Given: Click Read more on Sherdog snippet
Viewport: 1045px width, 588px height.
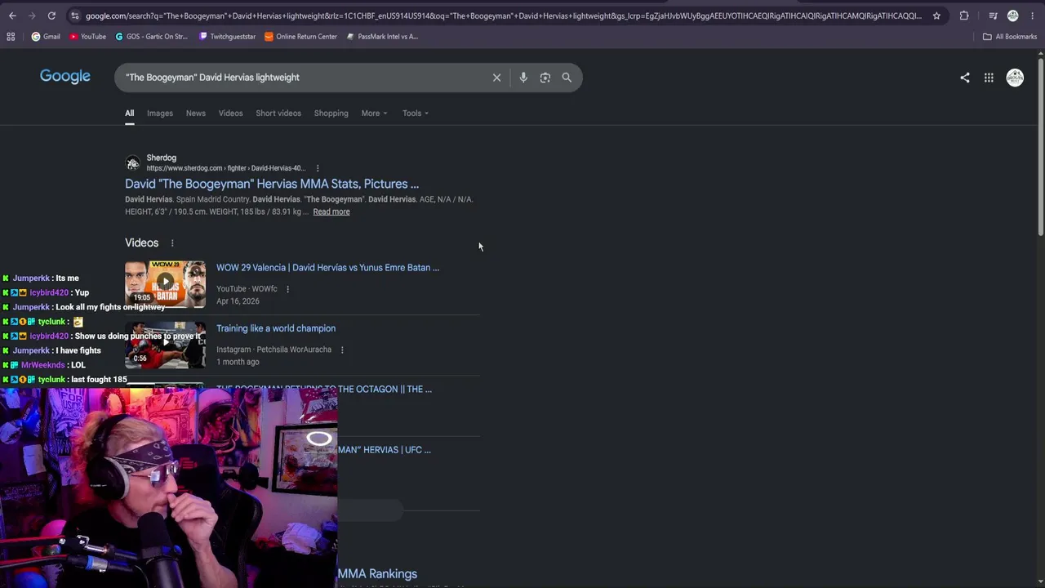Looking at the screenshot, I should 331,212.
